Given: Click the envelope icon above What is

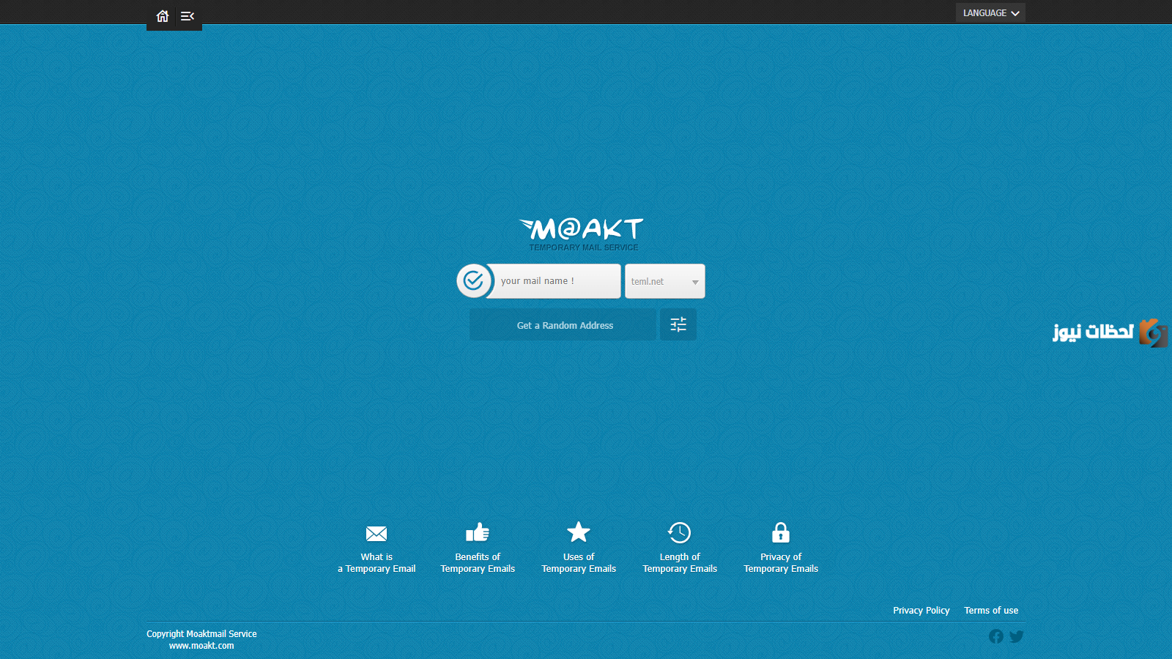Looking at the screenshot, I should coord(377,533).
